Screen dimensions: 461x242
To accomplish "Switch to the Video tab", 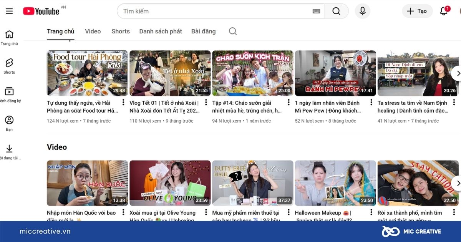I will [93, 31].
